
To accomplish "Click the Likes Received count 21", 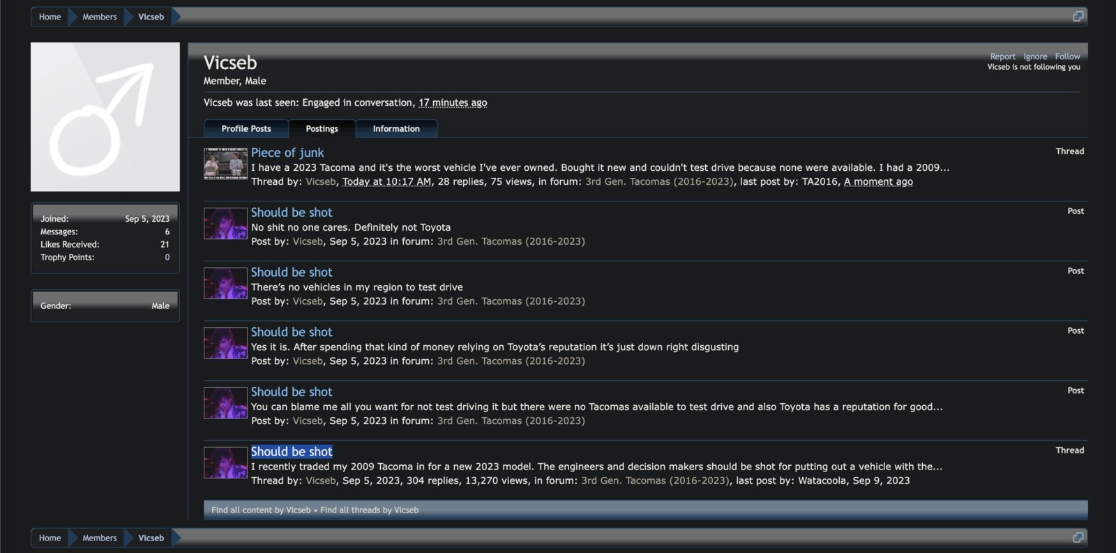I will pos(165,244).
